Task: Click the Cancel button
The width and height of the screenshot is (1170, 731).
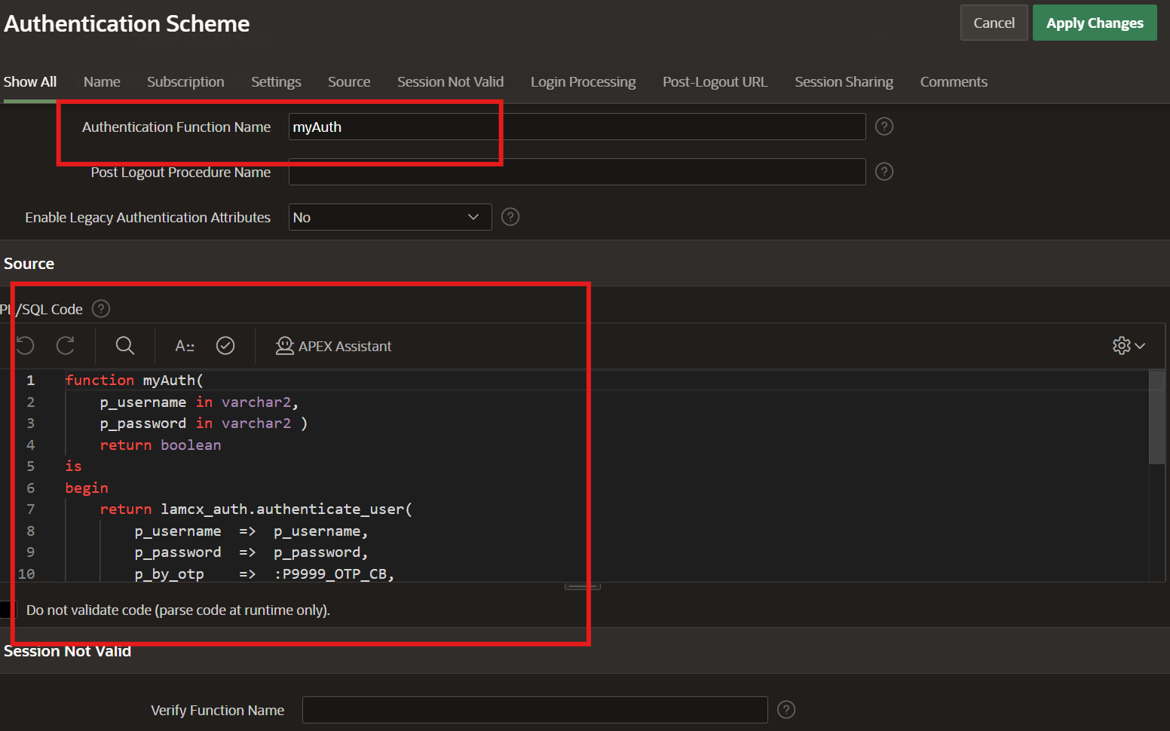Action: [x=994, y=23]
